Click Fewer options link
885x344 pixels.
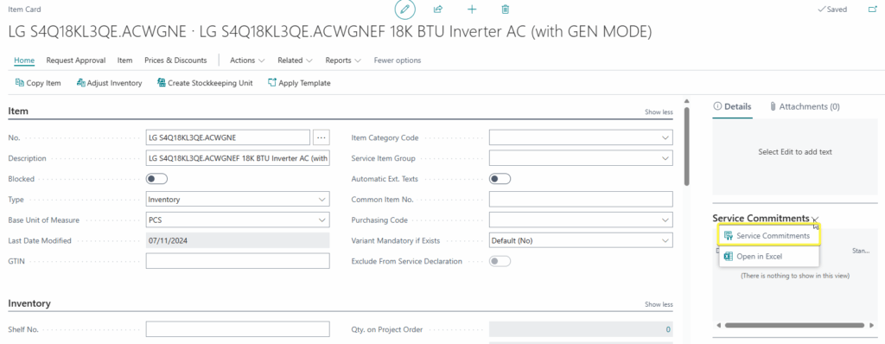(x=398, y=61)
